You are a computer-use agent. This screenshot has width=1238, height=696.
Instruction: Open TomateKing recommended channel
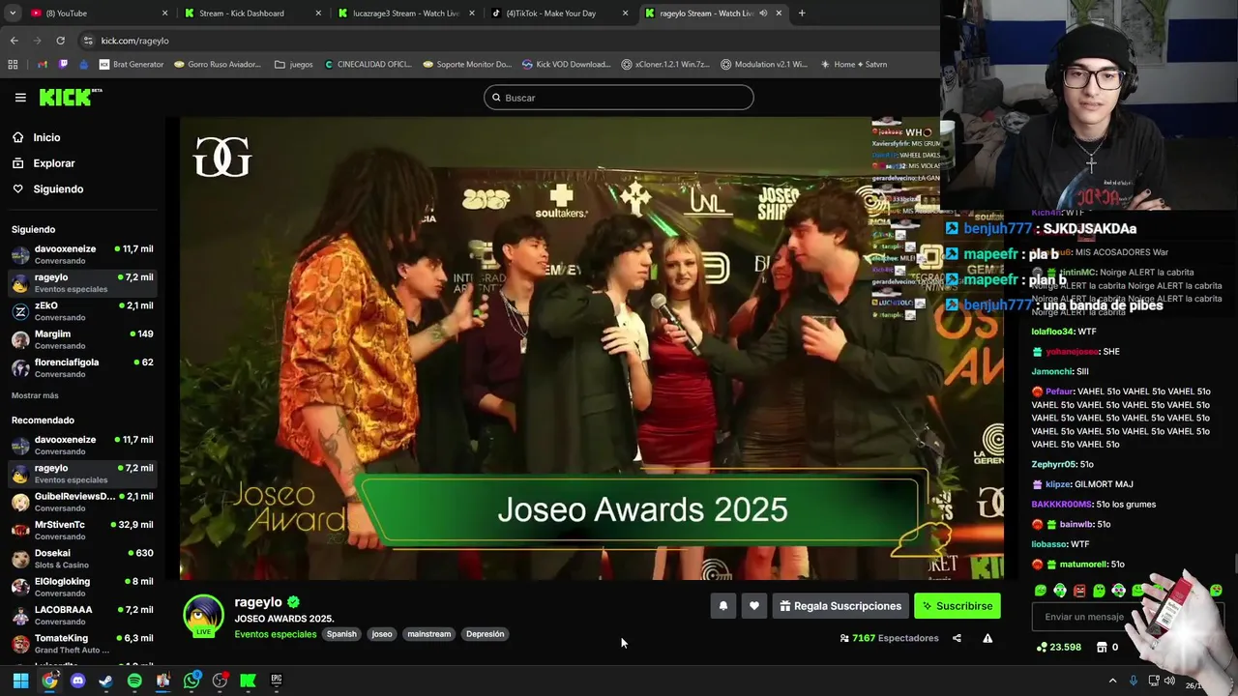pyautogui.click(x=82, y=644)
